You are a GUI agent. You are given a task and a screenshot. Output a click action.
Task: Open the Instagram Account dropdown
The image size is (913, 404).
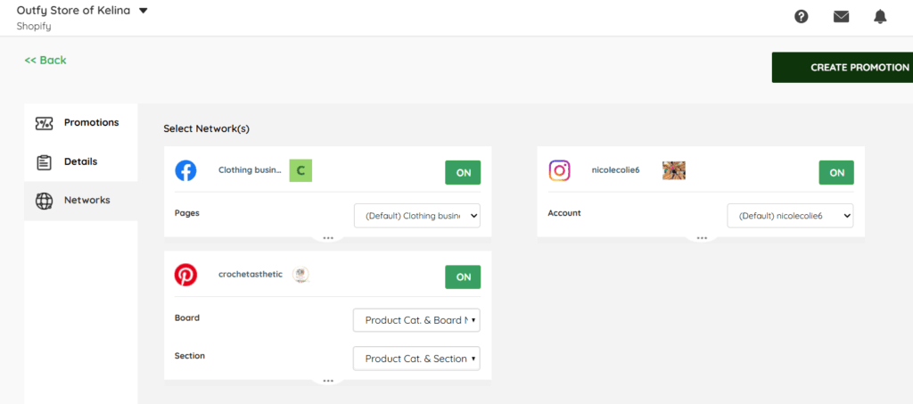pos(790,216)
